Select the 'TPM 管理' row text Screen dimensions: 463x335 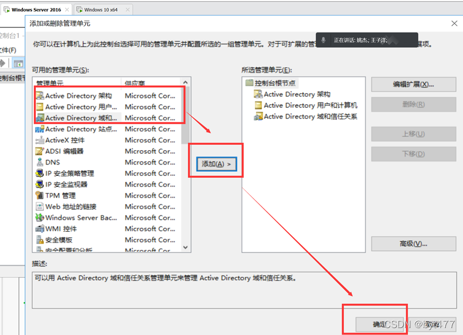click(60, 196)
